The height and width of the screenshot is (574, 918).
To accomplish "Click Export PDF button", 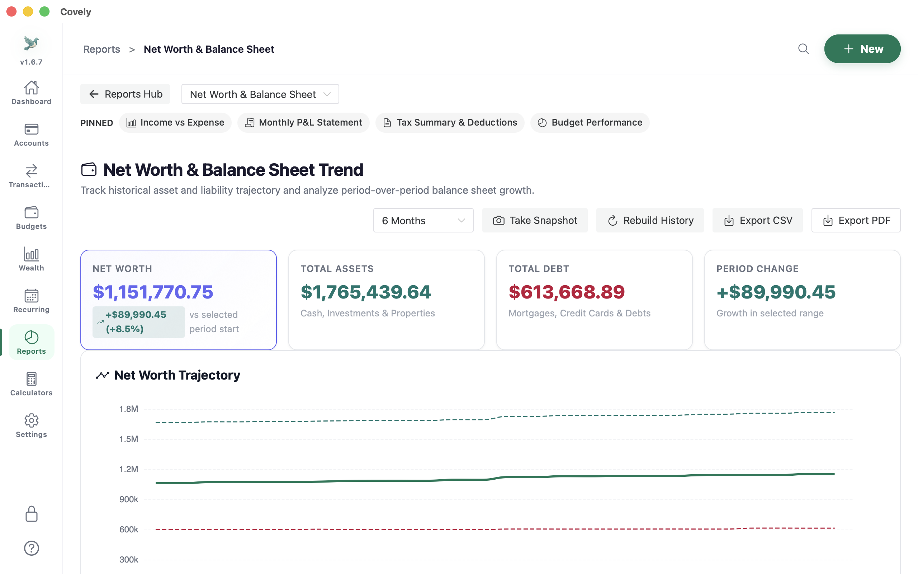I will 856,221.
